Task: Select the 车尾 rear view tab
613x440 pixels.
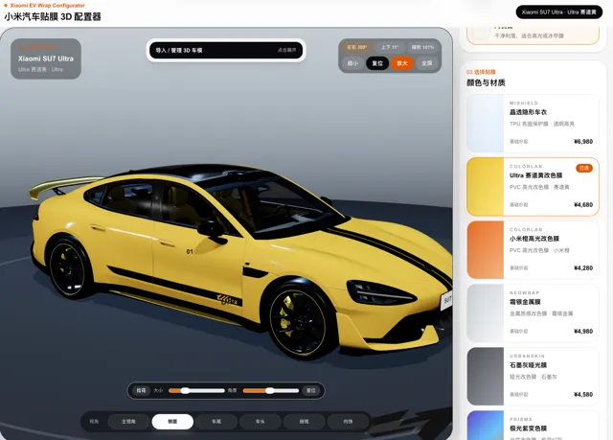Action: point(216,422)
